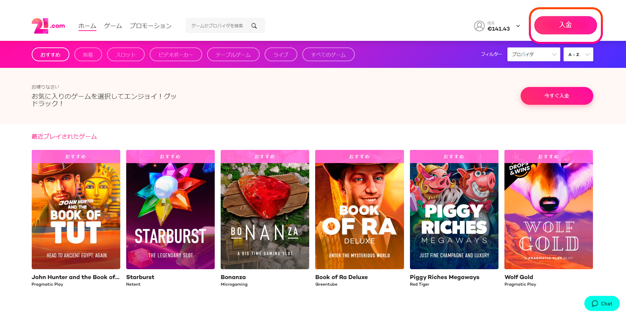Click the John Hunter and the Book of... title
Viewport: 626px width, 312px height.
[76, 277]
